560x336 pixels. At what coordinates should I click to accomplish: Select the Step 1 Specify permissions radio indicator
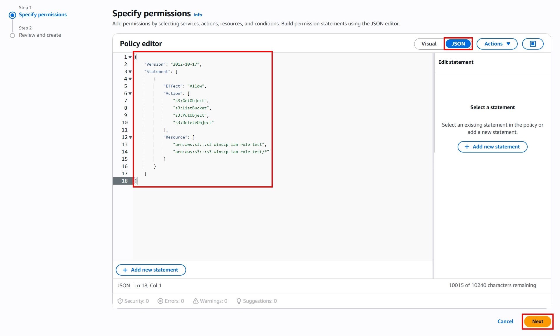coord(12,15)
